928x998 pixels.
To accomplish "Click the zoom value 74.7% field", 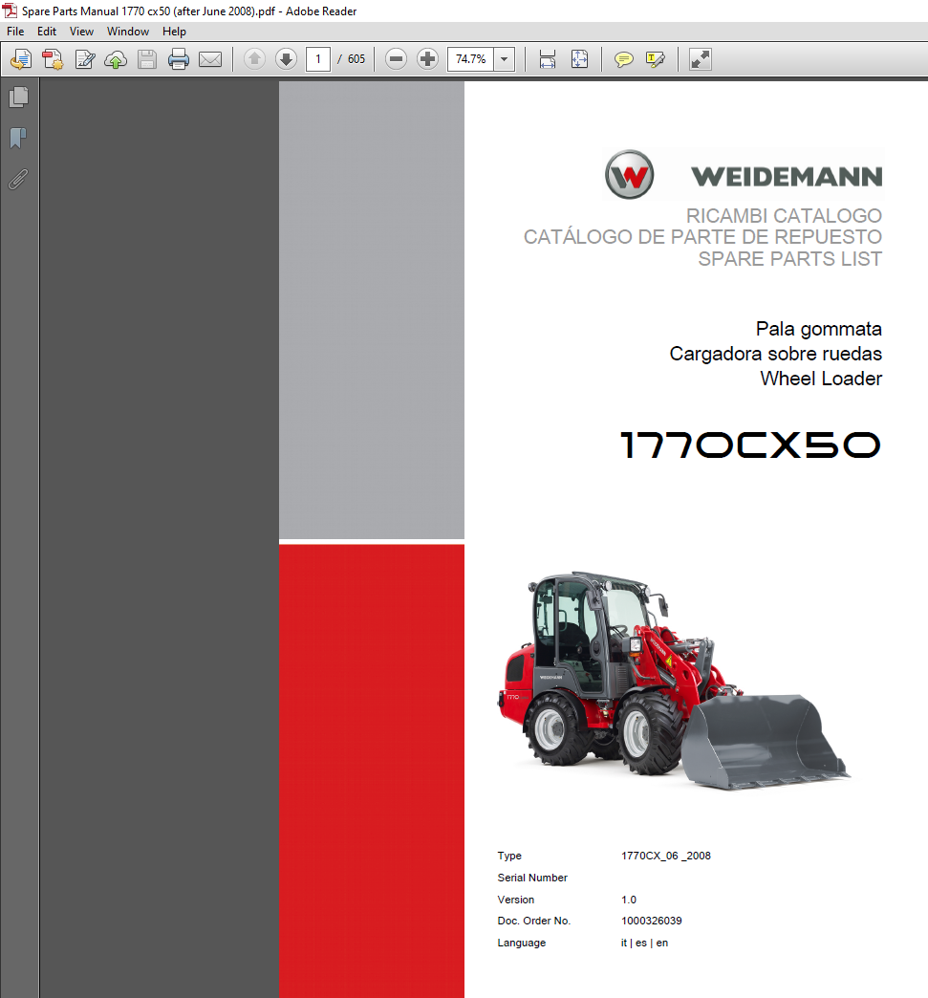I will tap(470, 60).
